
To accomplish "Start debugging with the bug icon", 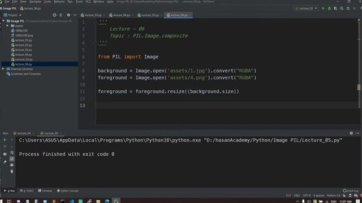I will coord(329,8).
